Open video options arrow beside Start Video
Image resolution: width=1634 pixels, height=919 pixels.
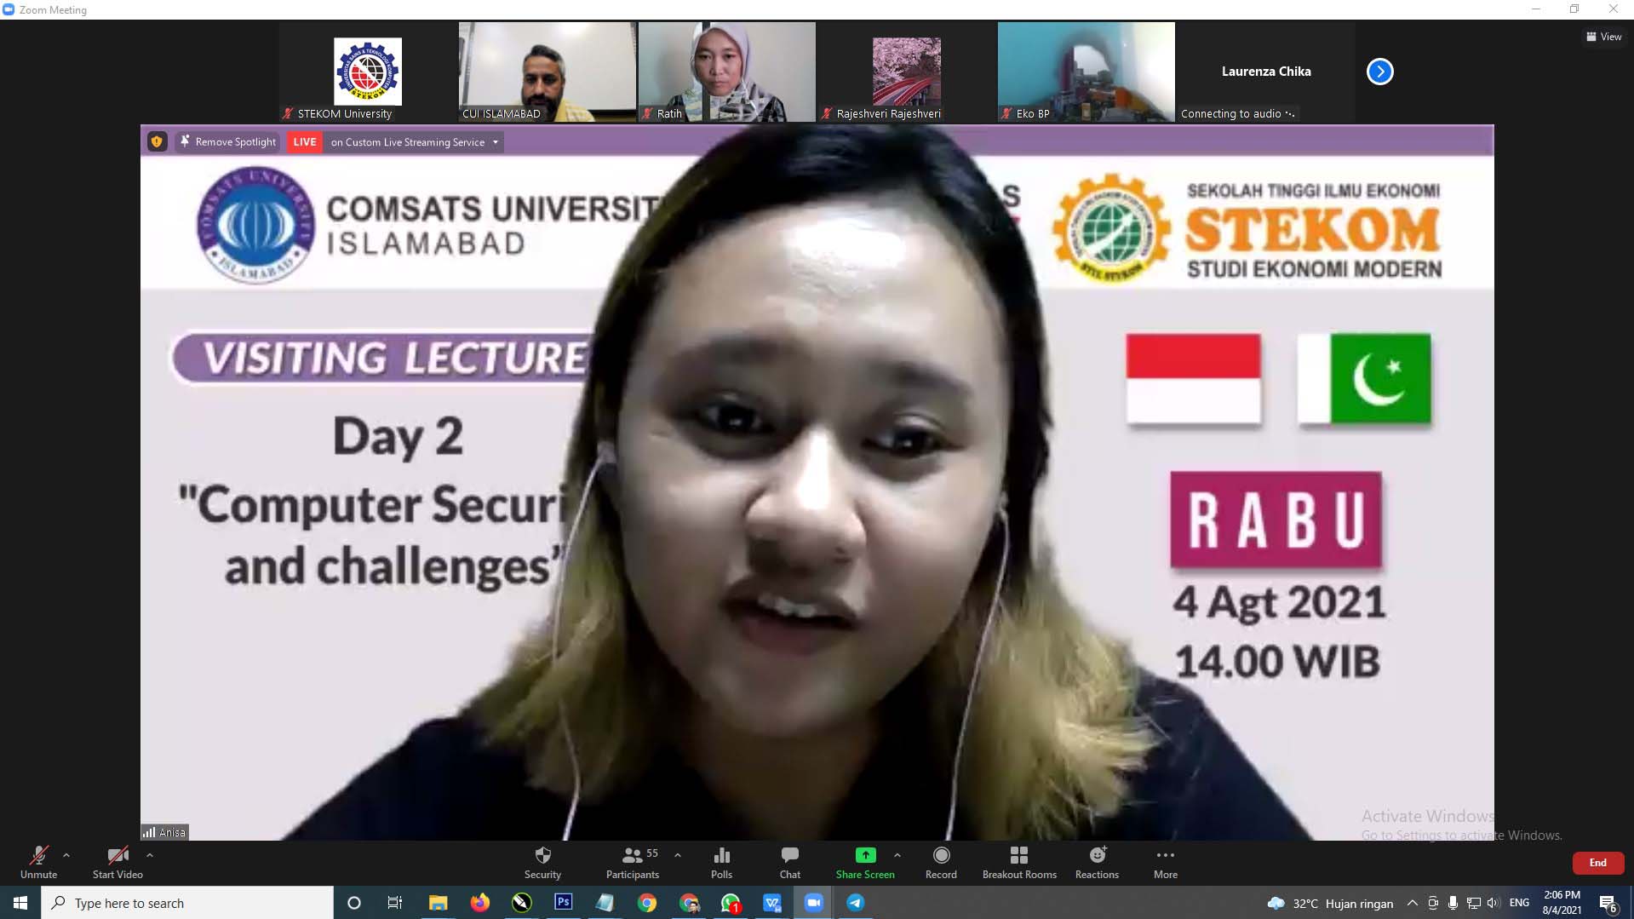point(150,855)
